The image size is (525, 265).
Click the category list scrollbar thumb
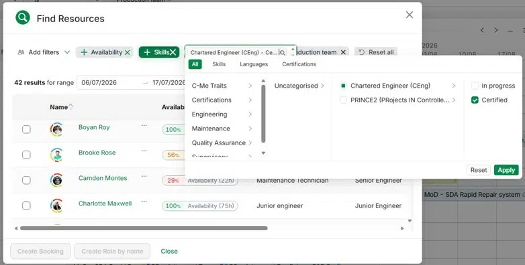(x=263, y=114)
